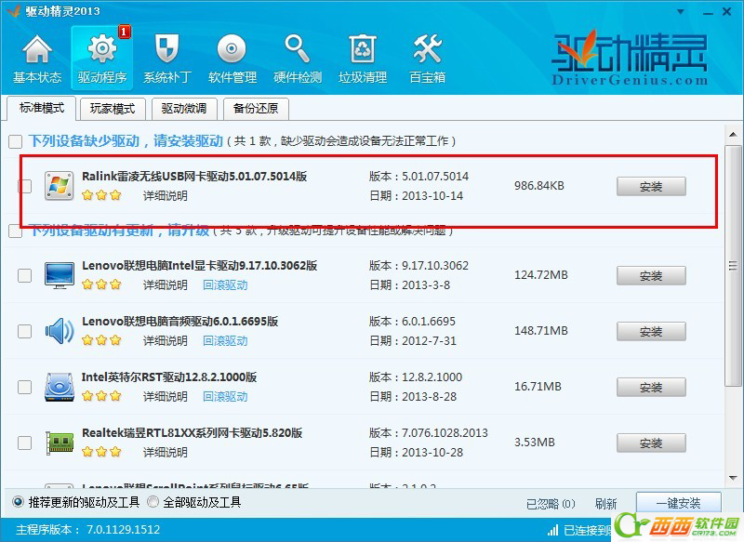744x542 pixels.
Task: Open 硬件检测 magnifier icon
Action: 297,49
